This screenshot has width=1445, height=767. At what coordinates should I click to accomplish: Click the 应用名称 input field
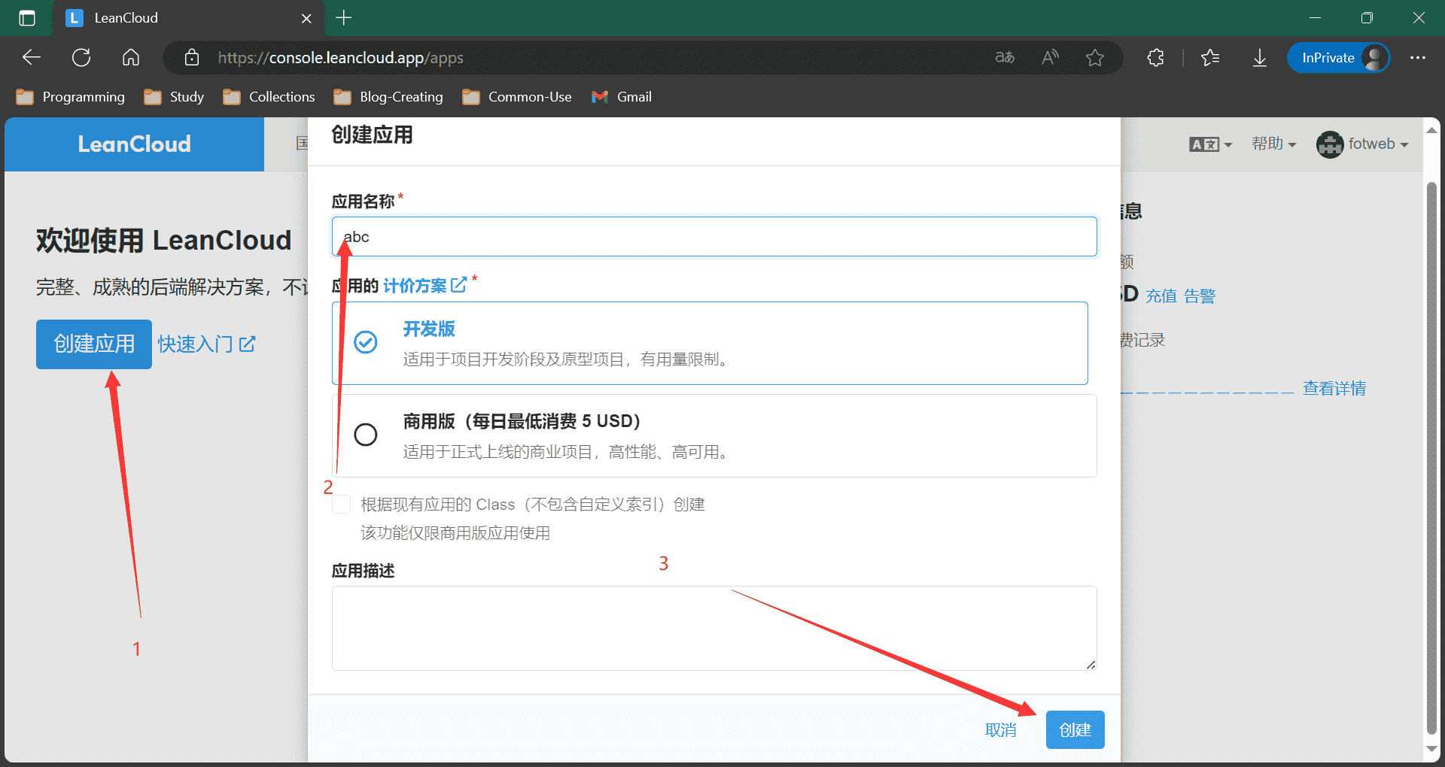point(714,237)
